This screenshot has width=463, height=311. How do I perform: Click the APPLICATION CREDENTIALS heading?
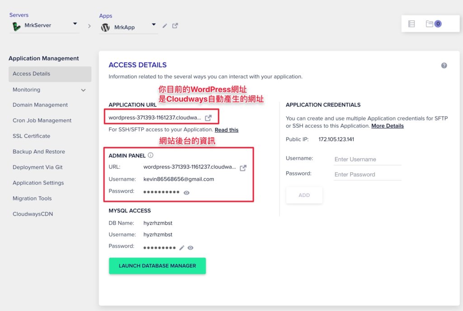tap(323, 105)
